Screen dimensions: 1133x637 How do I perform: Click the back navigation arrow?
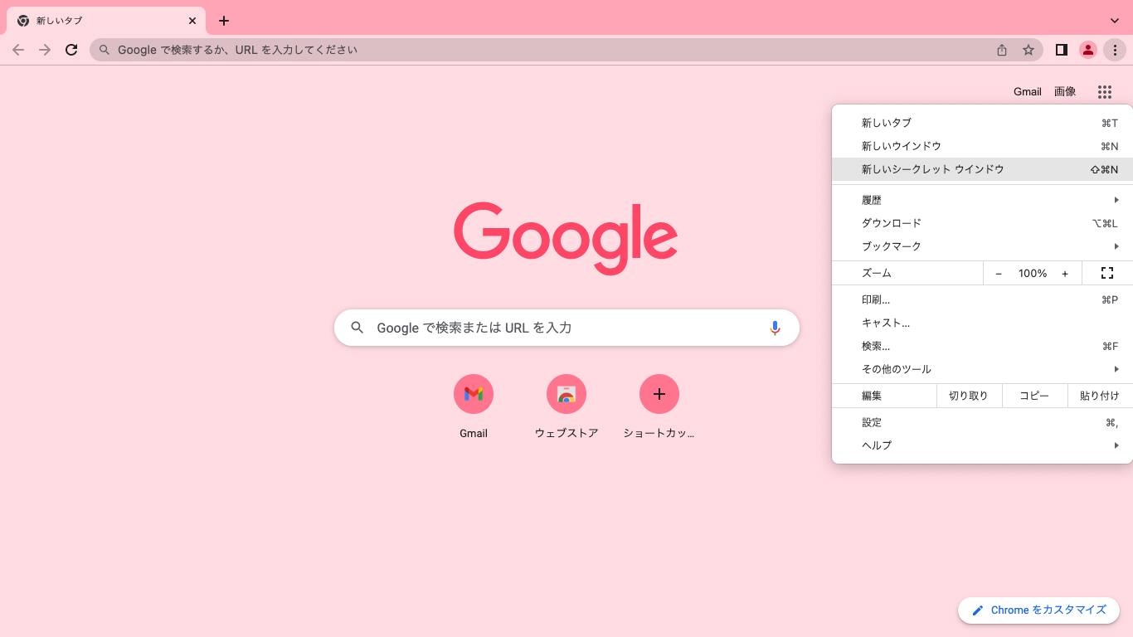click(18, 50)
